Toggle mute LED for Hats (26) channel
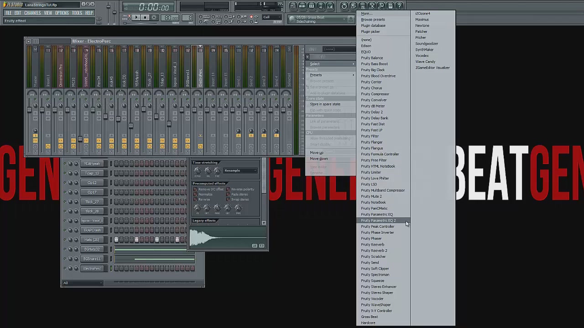Viewport: 584px width, 328px height. [x=65, y=240]
